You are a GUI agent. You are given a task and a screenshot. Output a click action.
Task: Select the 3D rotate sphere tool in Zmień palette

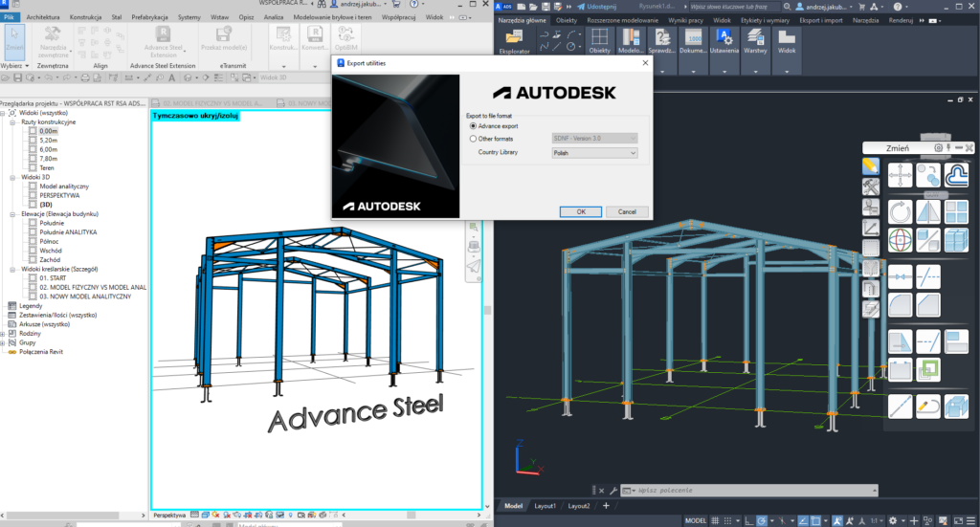click(900, 240)
